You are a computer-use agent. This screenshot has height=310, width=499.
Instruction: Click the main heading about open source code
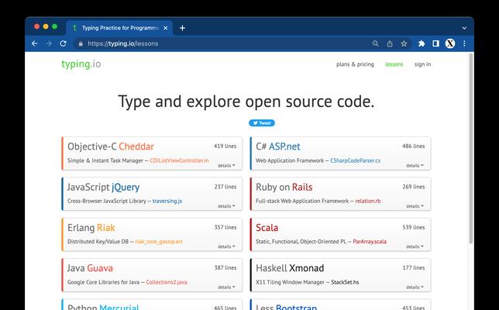pyautogui.click(x=246, y=102)
